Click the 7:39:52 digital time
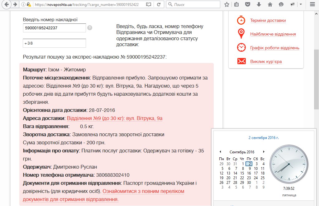 (289, 189)
